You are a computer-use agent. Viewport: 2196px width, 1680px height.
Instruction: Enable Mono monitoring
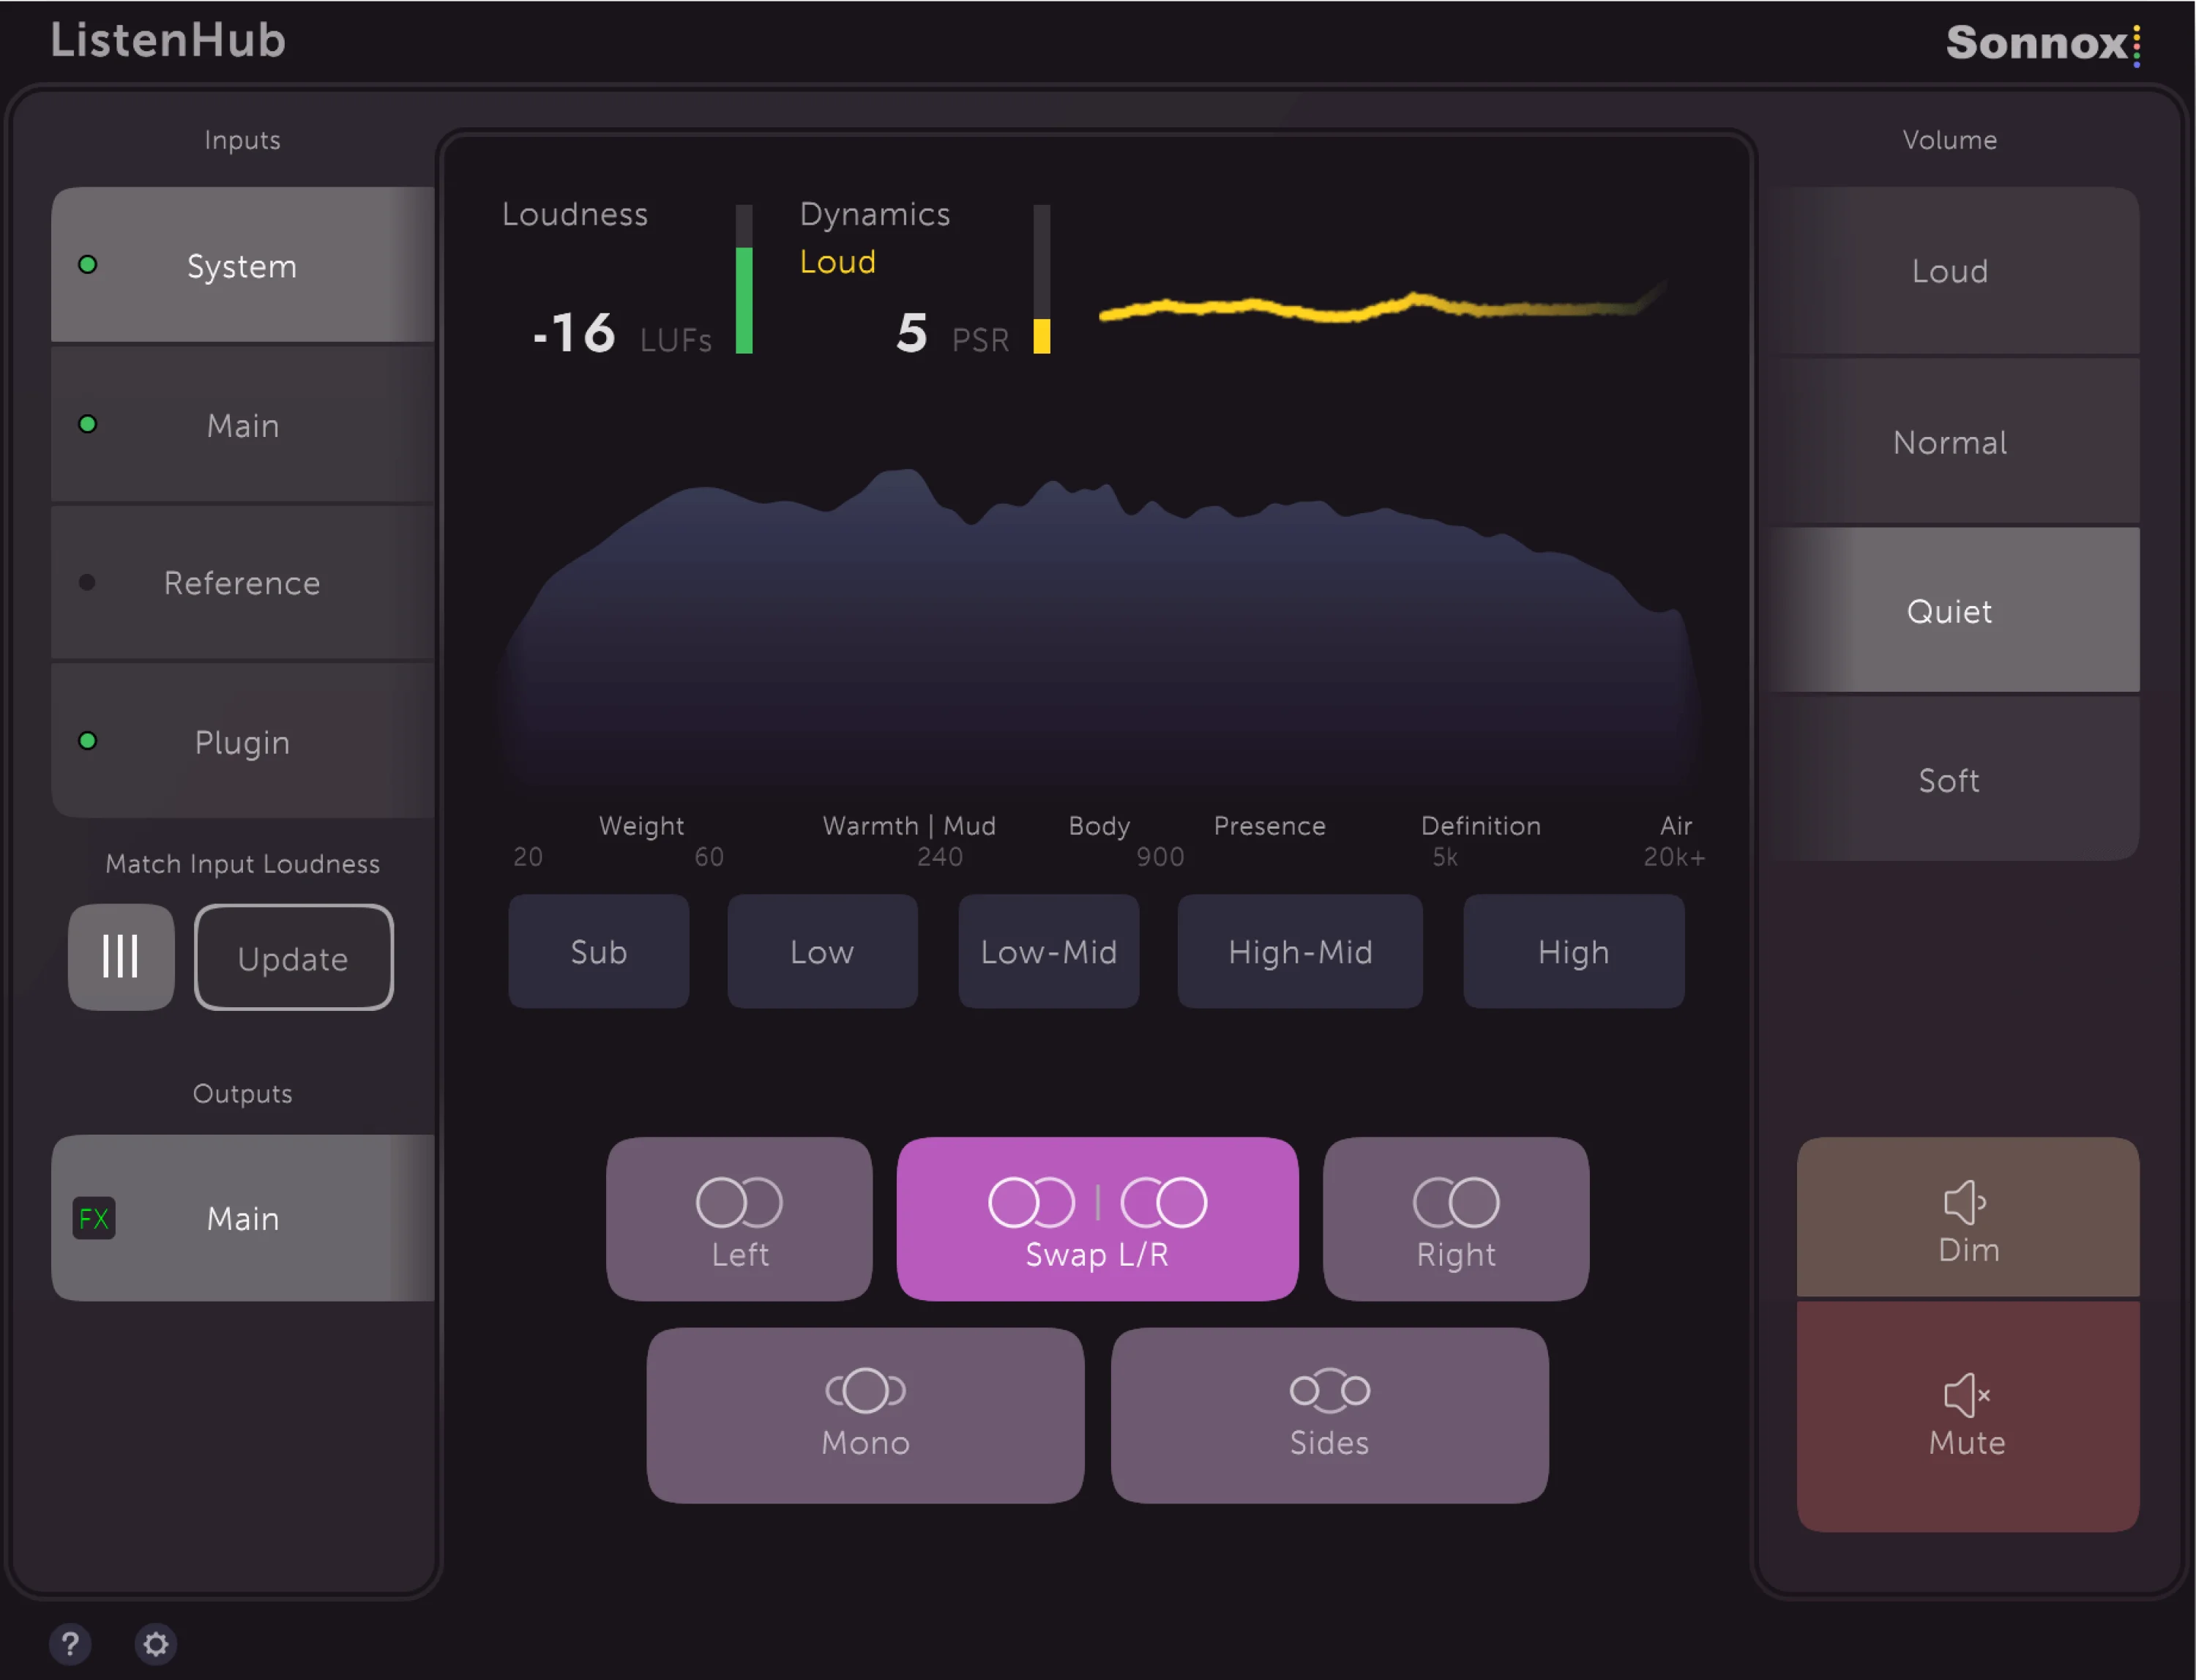point(865,1415)
